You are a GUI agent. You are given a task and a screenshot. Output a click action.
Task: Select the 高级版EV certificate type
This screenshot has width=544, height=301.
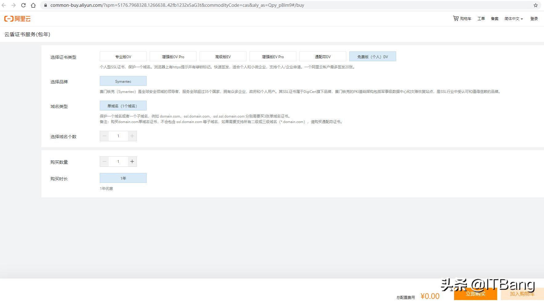point(223,56)
